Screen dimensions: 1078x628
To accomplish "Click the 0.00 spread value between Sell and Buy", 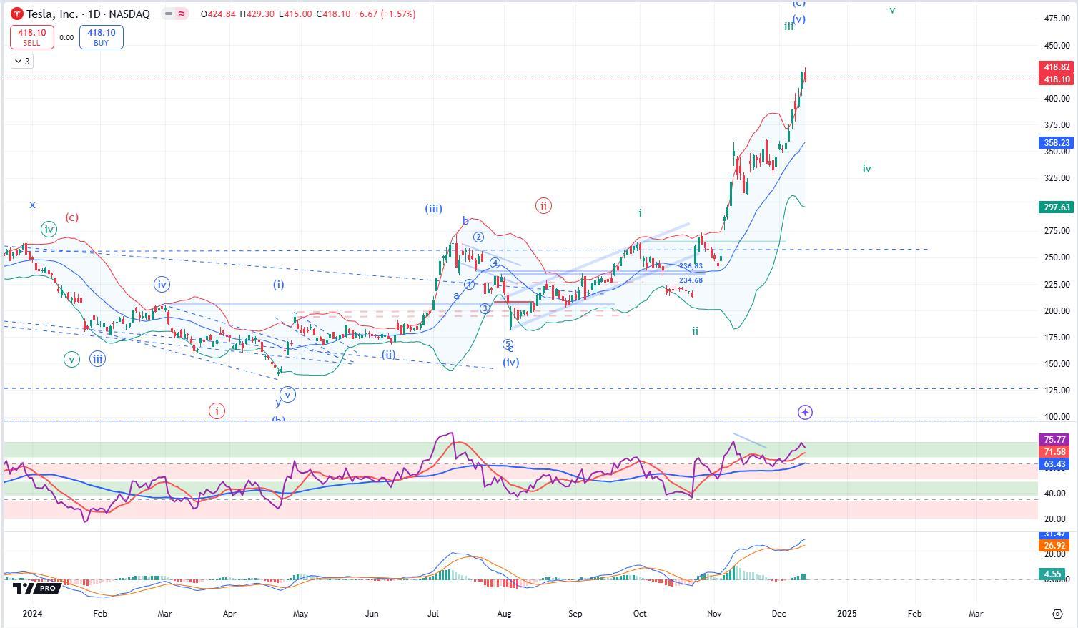I will point(66,38).
